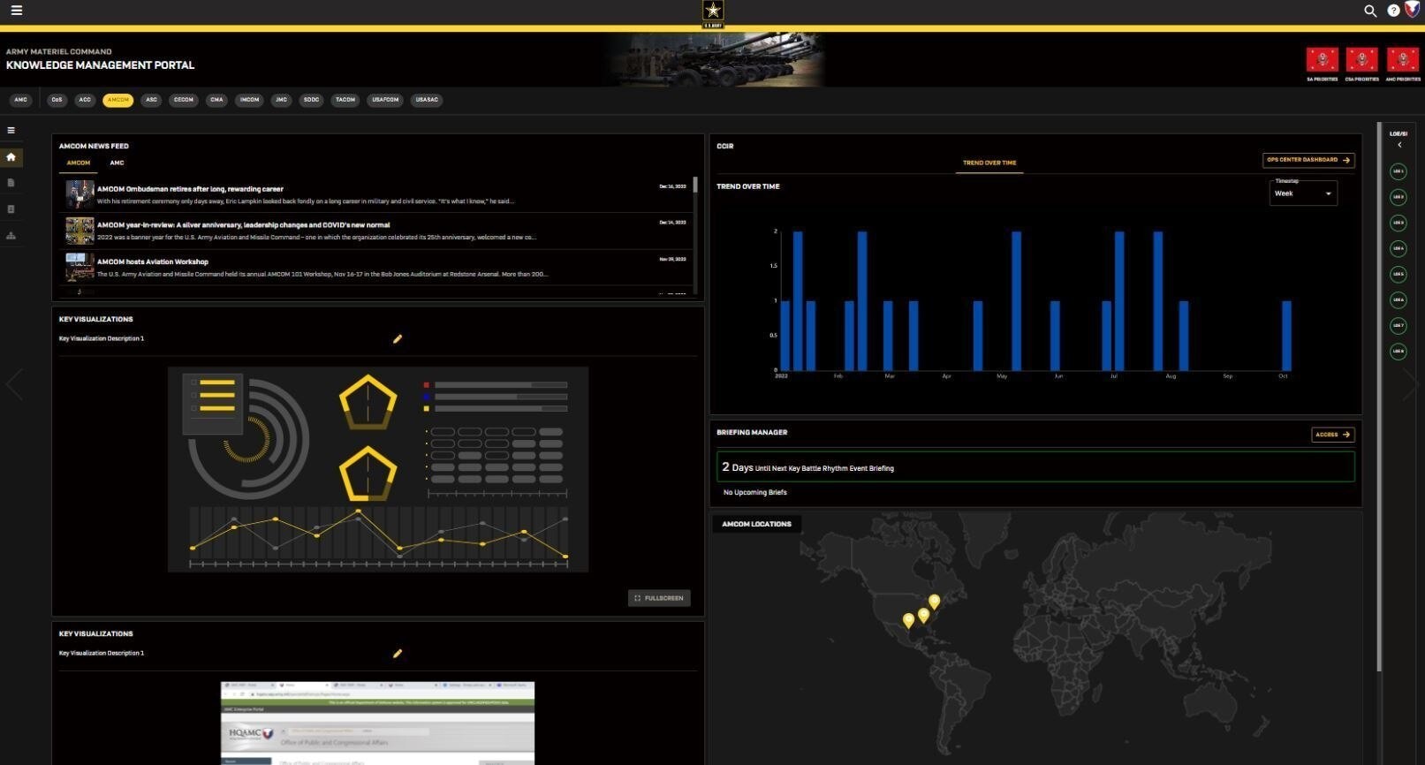Open the help question mark icon

click(x=1393, y=11)
